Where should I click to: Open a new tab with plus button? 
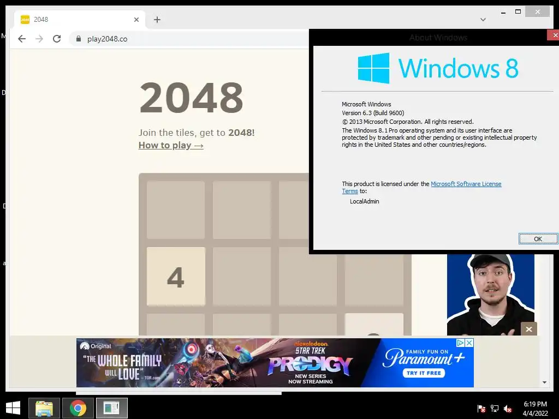(157, 20)
